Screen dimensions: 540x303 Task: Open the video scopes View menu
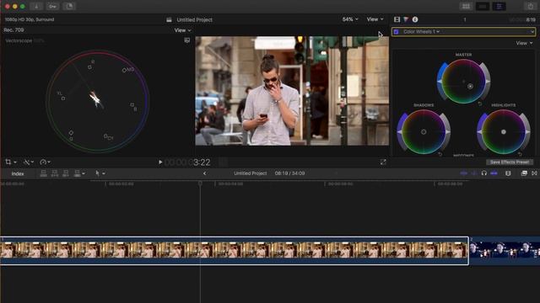(182, 30)
